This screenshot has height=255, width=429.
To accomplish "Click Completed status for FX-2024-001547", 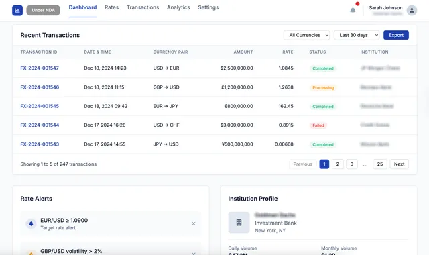I will 323,68.
